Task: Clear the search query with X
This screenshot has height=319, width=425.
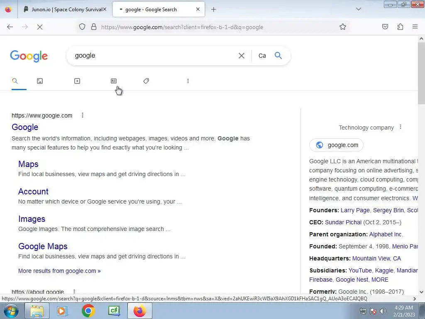Action: [241, 56]
